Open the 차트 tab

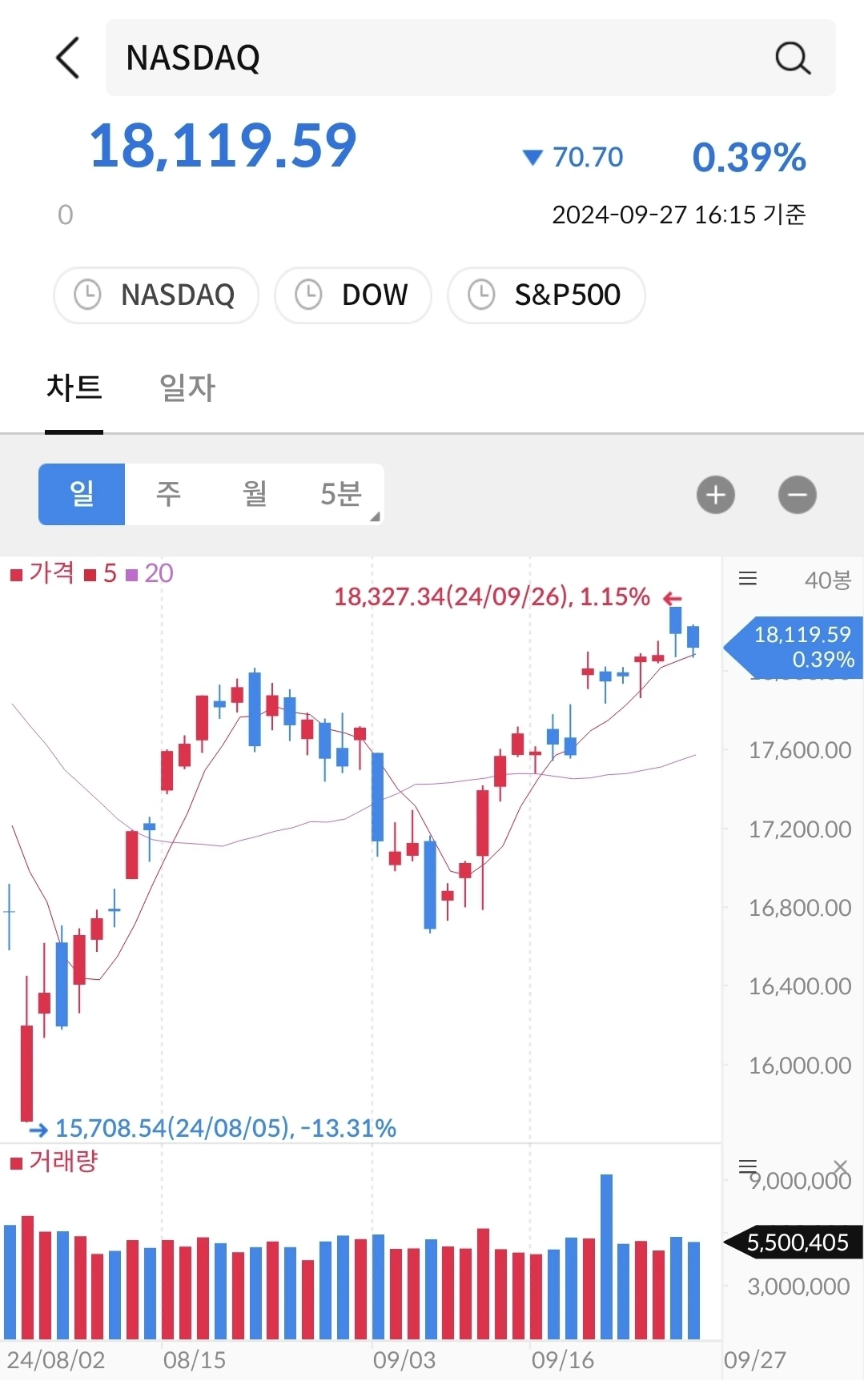point(74,389)
